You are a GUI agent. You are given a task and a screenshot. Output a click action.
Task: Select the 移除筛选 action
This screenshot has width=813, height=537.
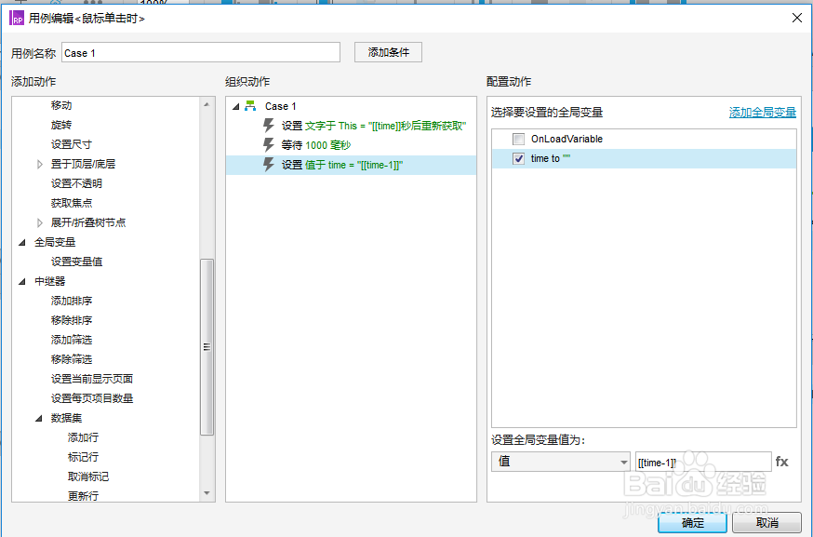click(72, 359)
